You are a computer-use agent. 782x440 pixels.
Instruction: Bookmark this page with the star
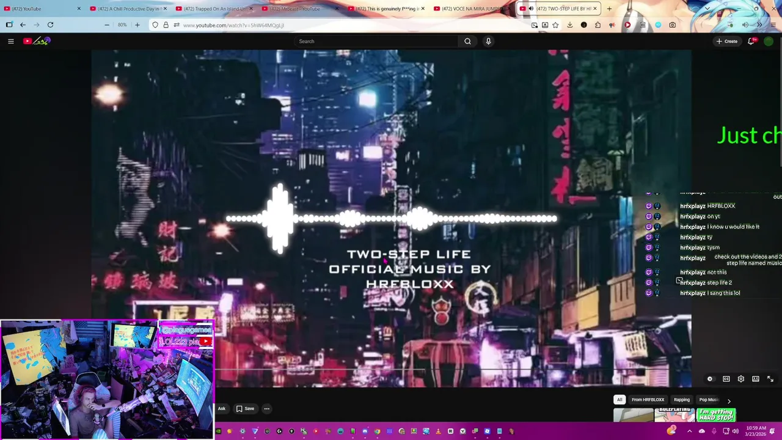[x=555, y=25]
